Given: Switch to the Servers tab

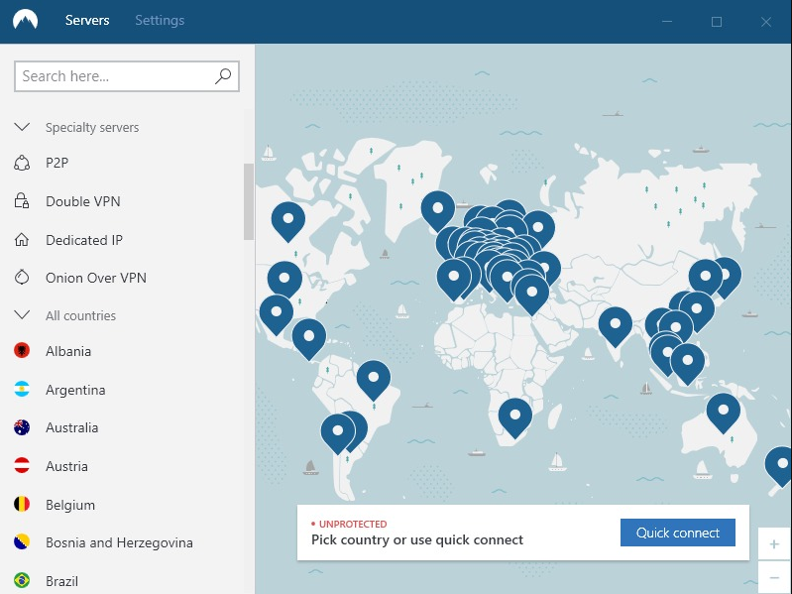Looking at the screenshot, I should [87, 20].
